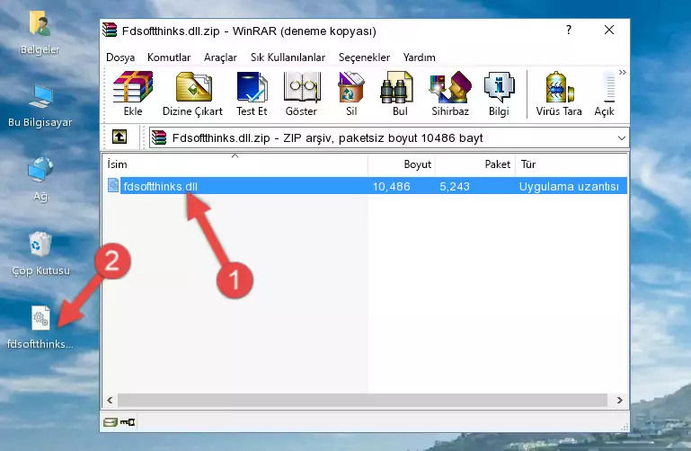Click the 5,243 packed size value
The height and width of the screenshot is (451, 691).
(x=455, y=186)
